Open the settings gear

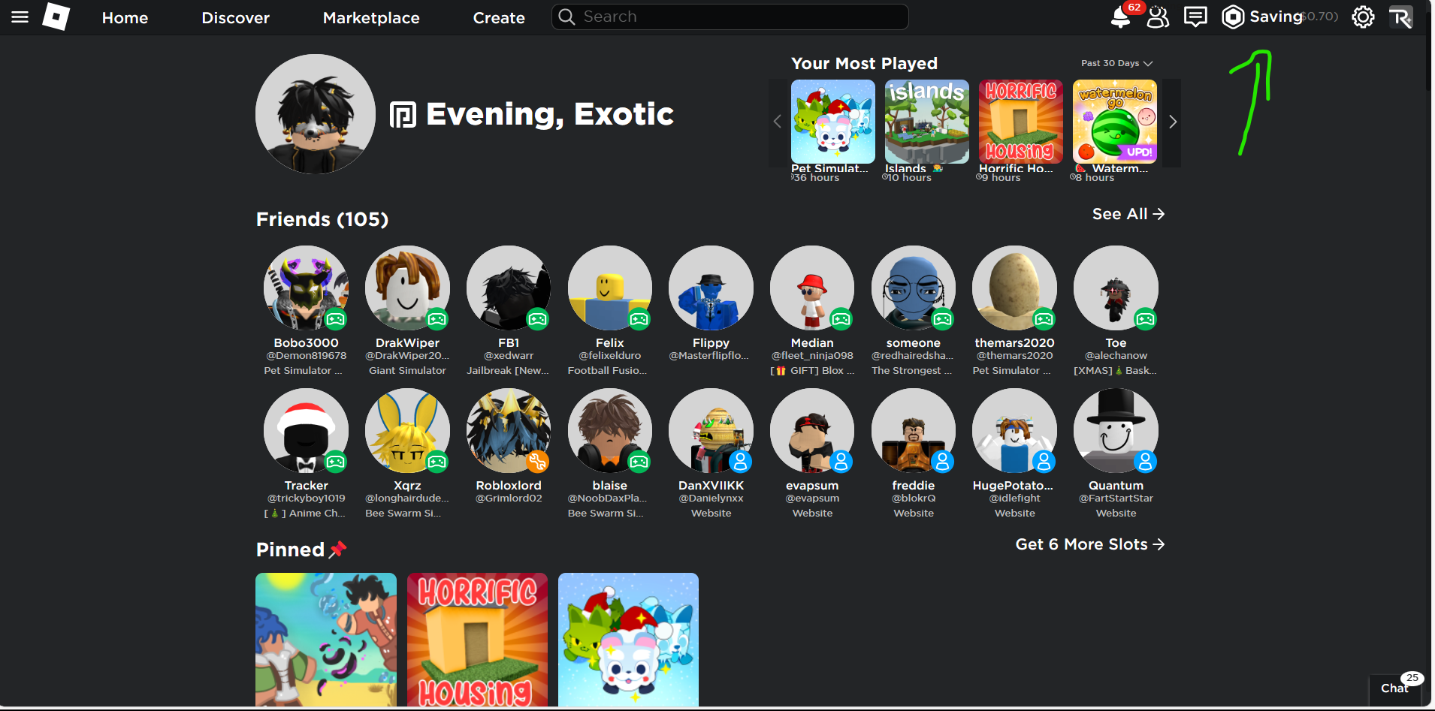1363,17
